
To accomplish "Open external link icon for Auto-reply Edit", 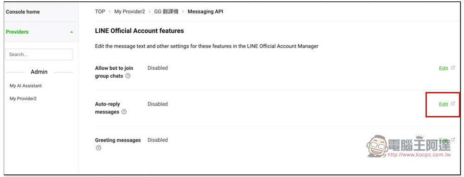I will point(453,104).
